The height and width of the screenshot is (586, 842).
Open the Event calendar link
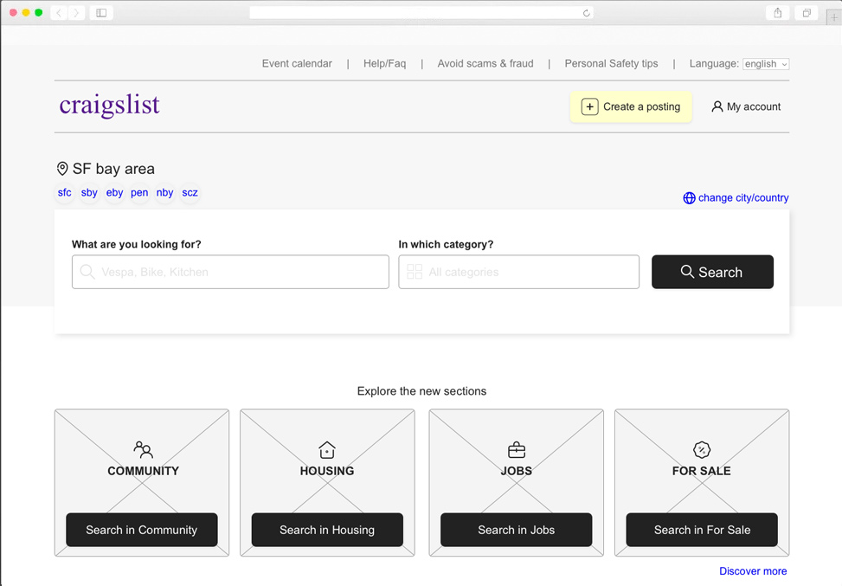tap(297, 63)
